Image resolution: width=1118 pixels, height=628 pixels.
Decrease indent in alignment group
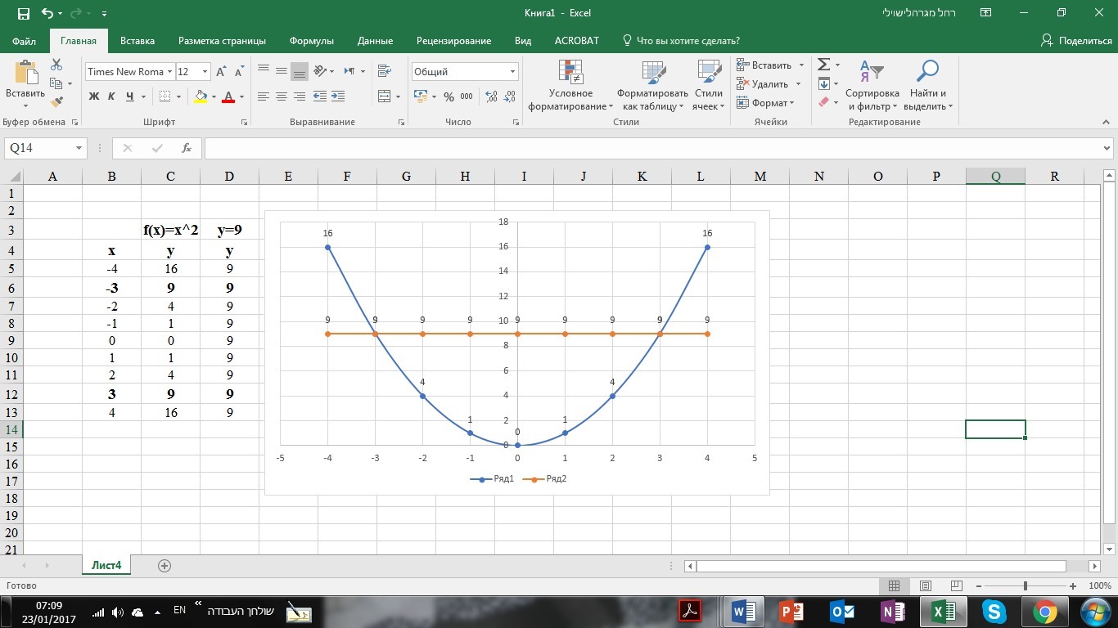[x=320, y=96]
